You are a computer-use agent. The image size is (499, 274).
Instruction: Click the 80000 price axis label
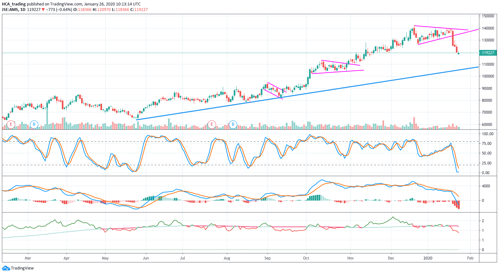point(487,100)
